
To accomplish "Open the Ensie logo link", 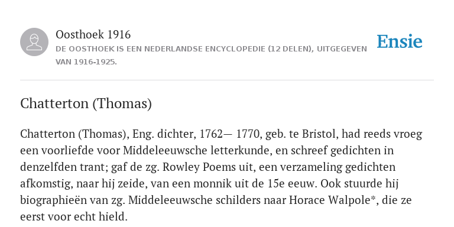I will point(400,42).
